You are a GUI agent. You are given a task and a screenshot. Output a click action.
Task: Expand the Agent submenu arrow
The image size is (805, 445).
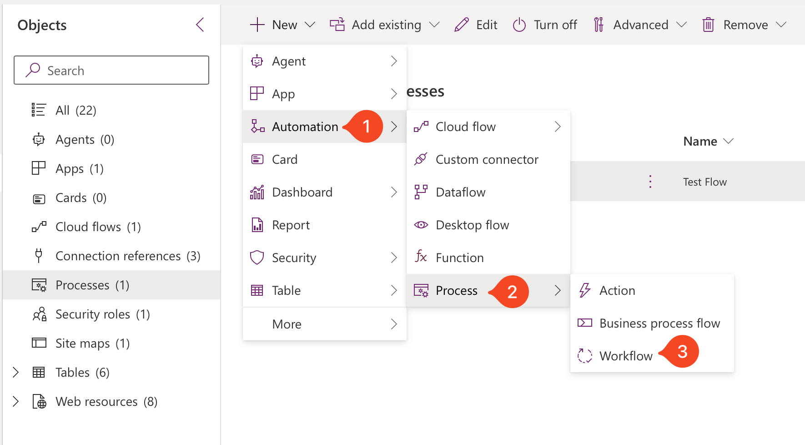tap(394, 61)
